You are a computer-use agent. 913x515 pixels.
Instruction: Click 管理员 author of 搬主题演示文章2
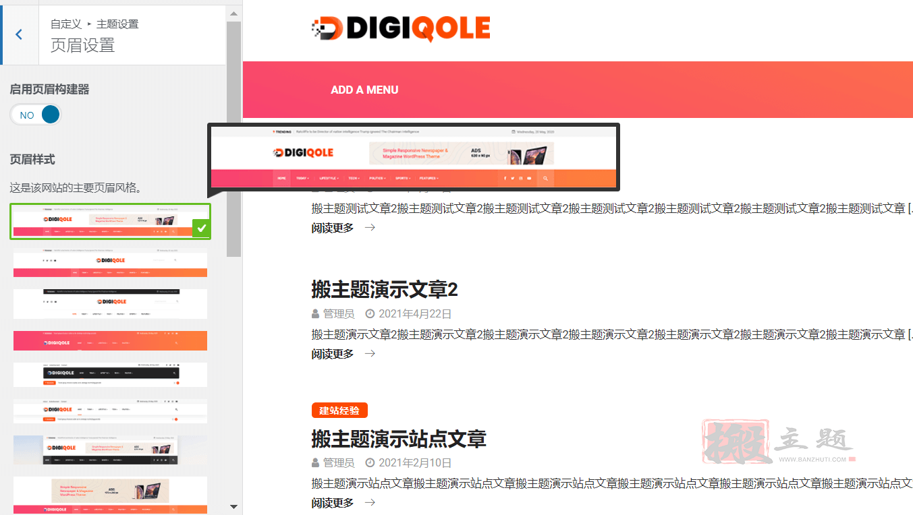(339, 314)
